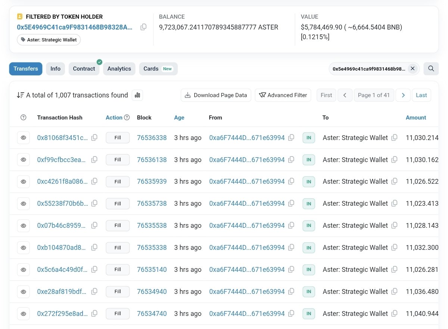Copy transaction hash 0xf99cfbcc3ea...
The height and width of the screenshot is (329, 448).
click(x=94, y=159)
